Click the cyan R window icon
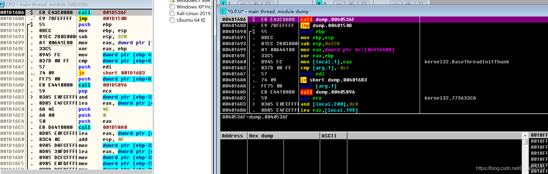 (319, 3)
